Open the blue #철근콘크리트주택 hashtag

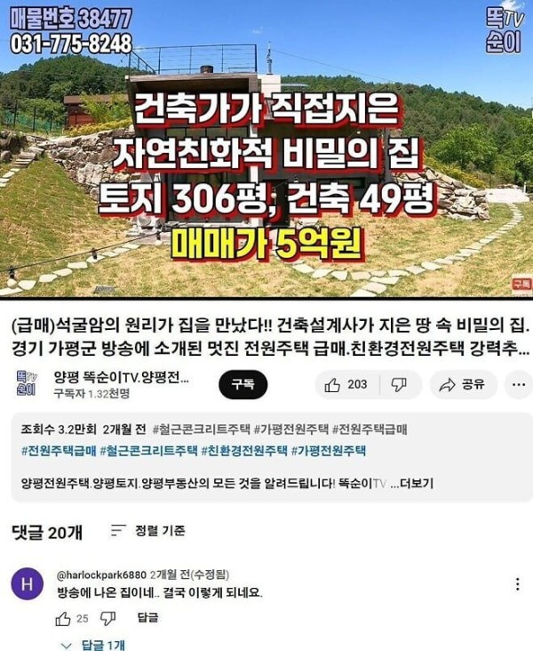tap(149, 451)
